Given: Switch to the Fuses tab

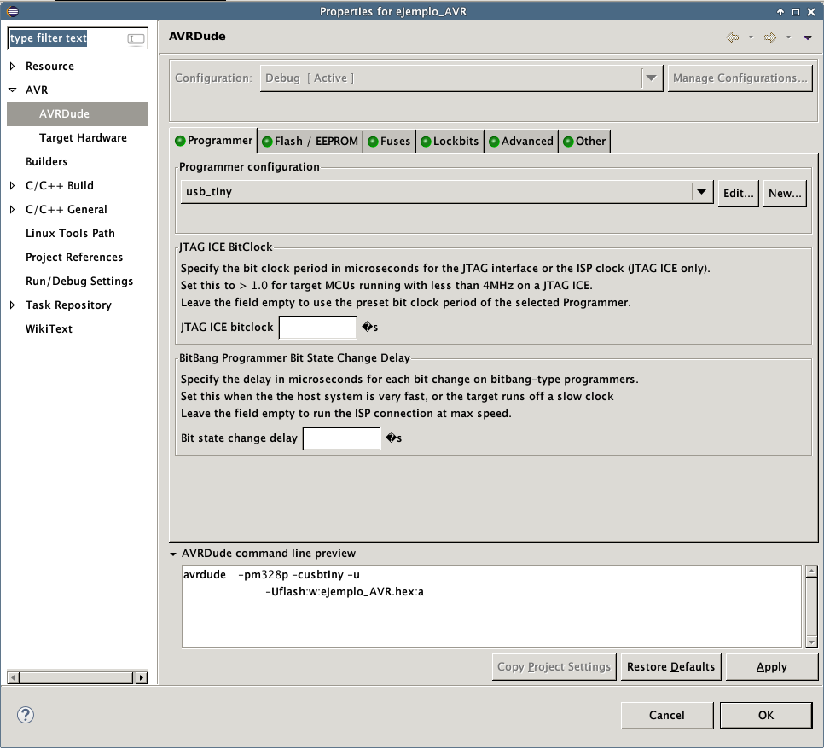Looking at the screenshot, I should tap(389, 141).
